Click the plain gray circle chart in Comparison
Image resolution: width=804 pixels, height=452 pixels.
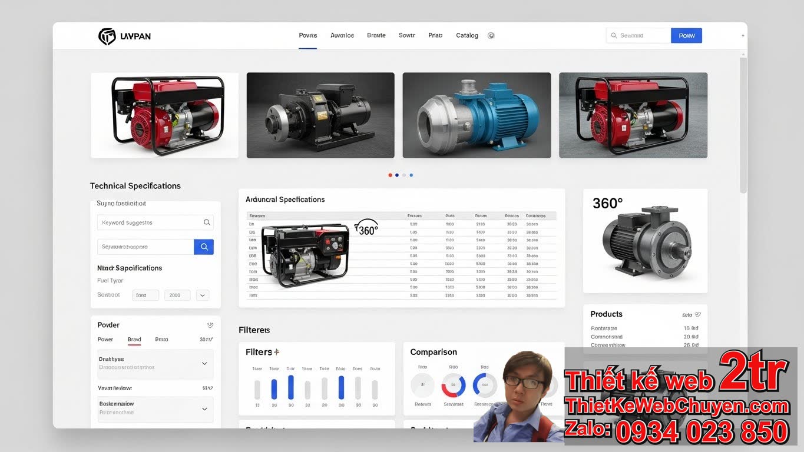click(x=422, y=385)
